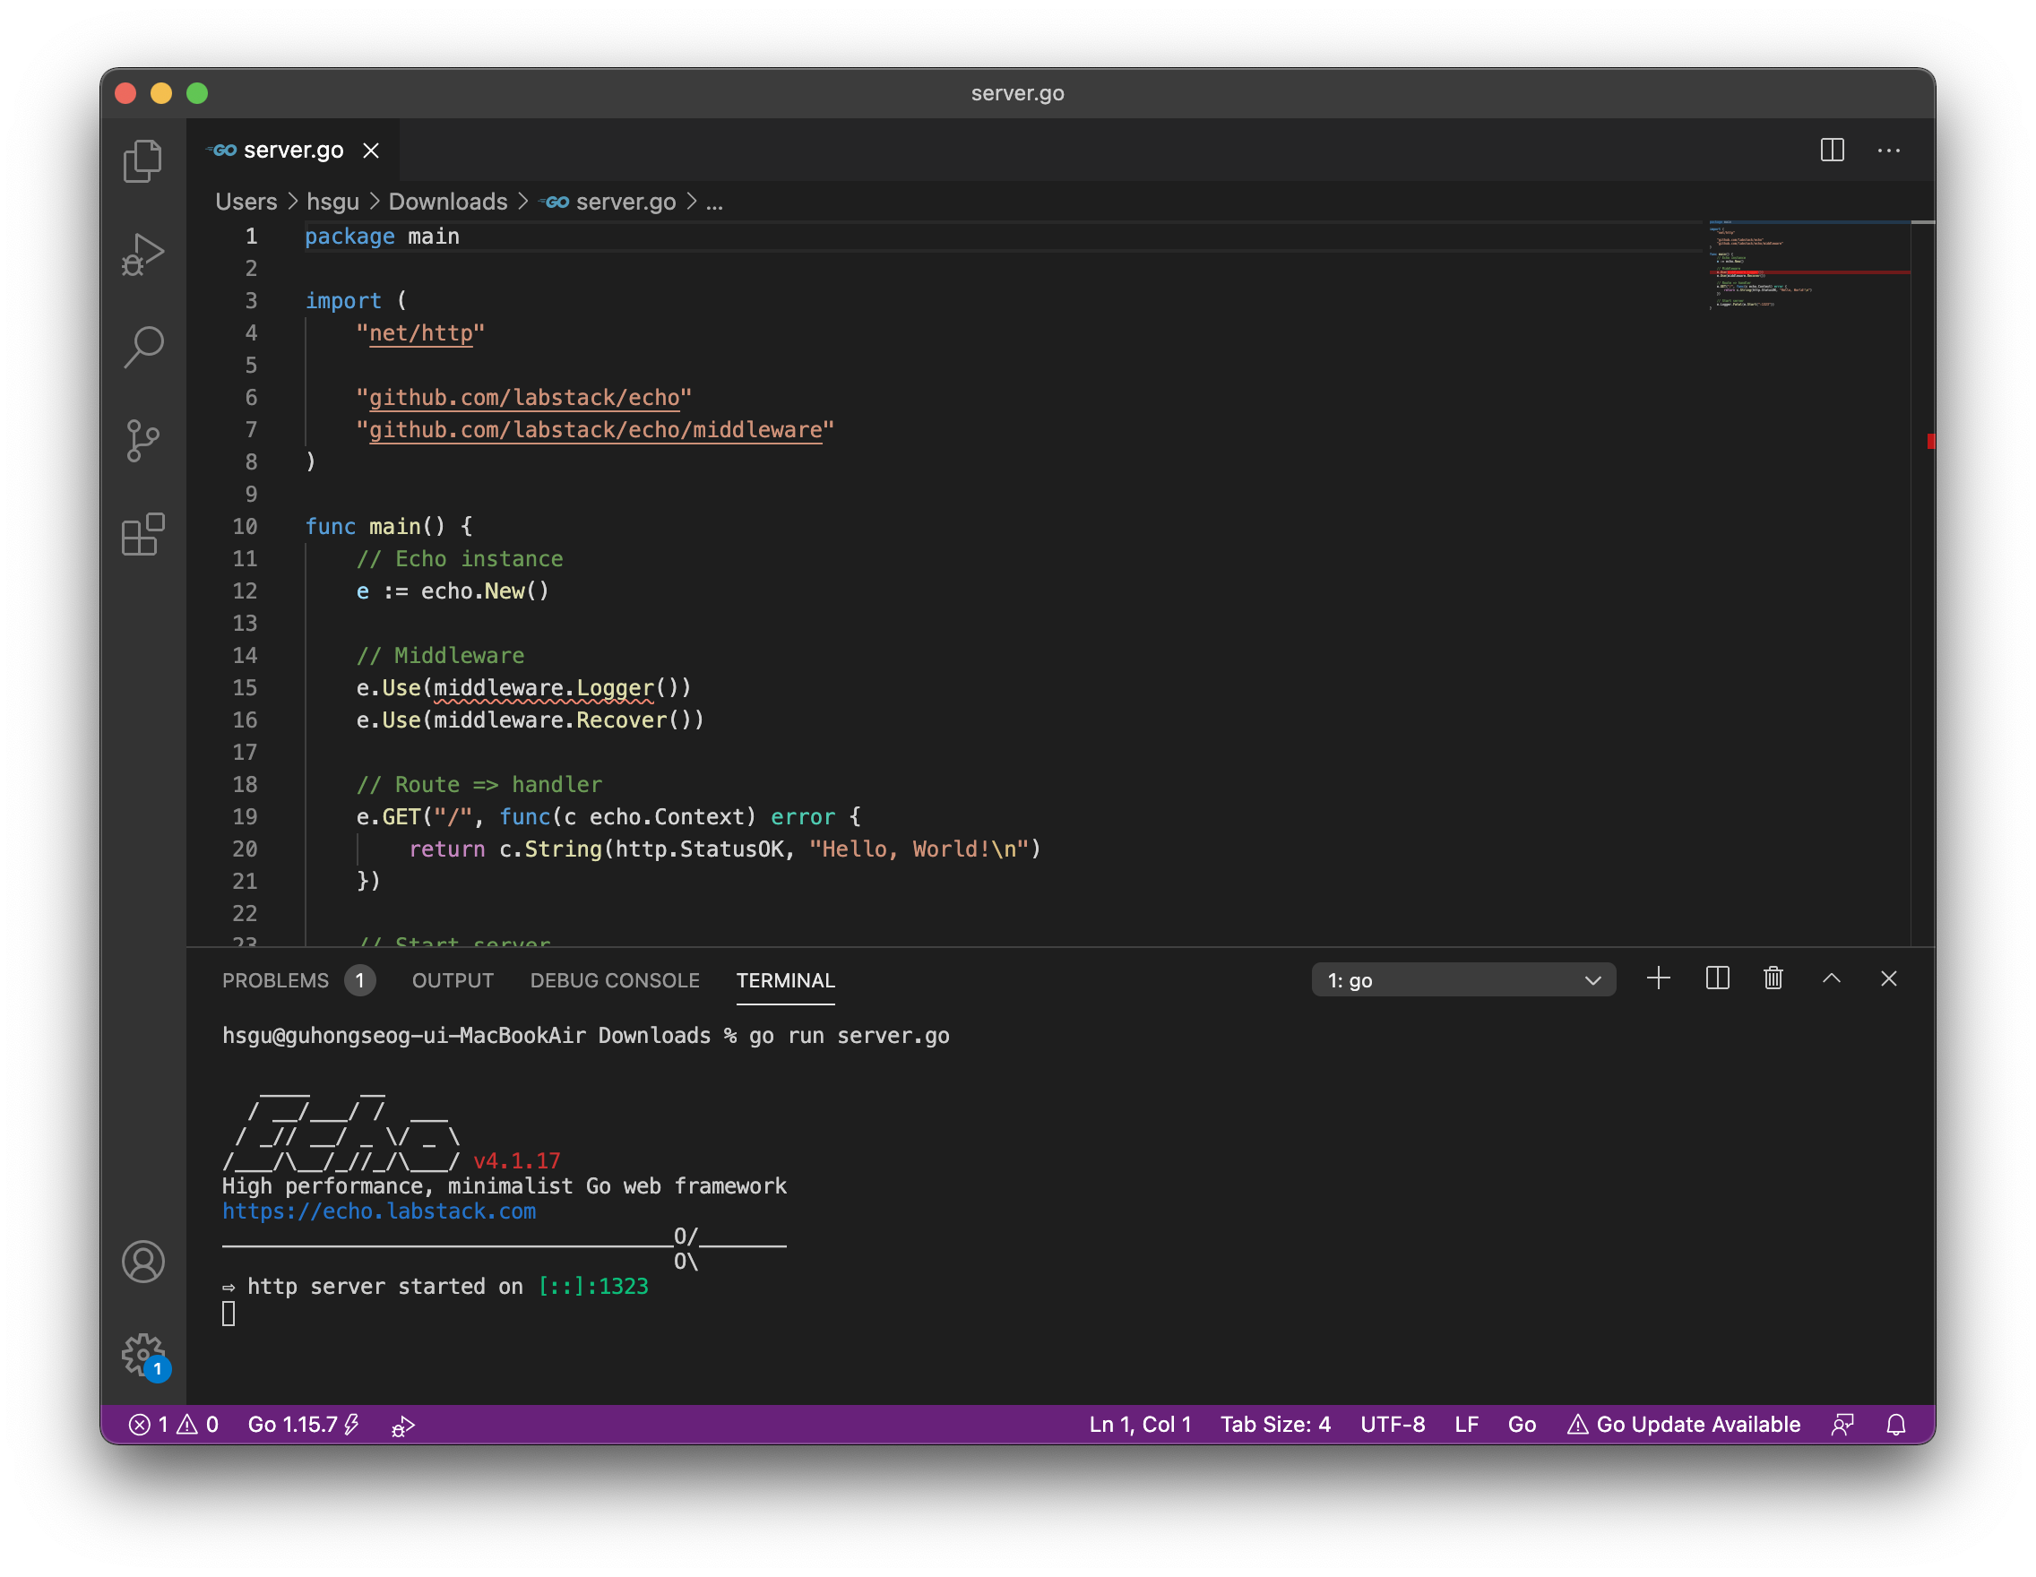Viewport: 2036px width, 1577px height.
Task: Click Ln 1, Col 1 status item
Action: 1140,1424
